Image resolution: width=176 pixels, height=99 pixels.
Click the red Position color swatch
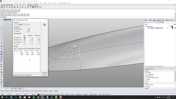coord(24,37)
